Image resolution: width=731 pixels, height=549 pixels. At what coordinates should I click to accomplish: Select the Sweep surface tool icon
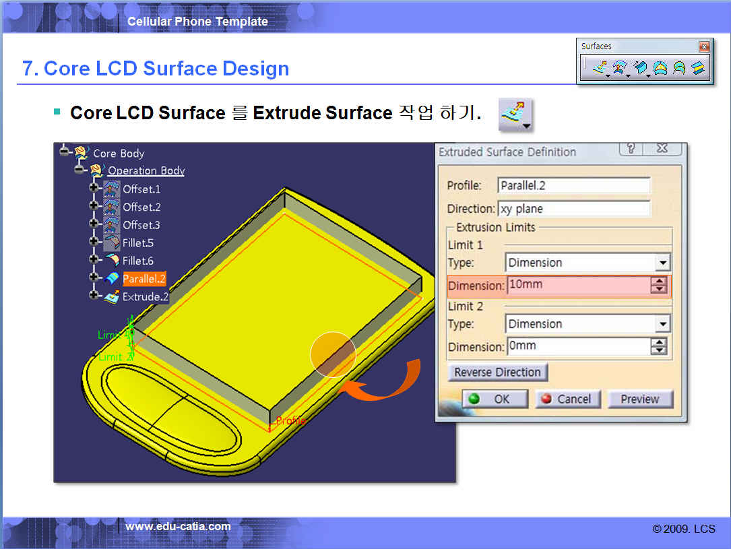pos(640,67)
